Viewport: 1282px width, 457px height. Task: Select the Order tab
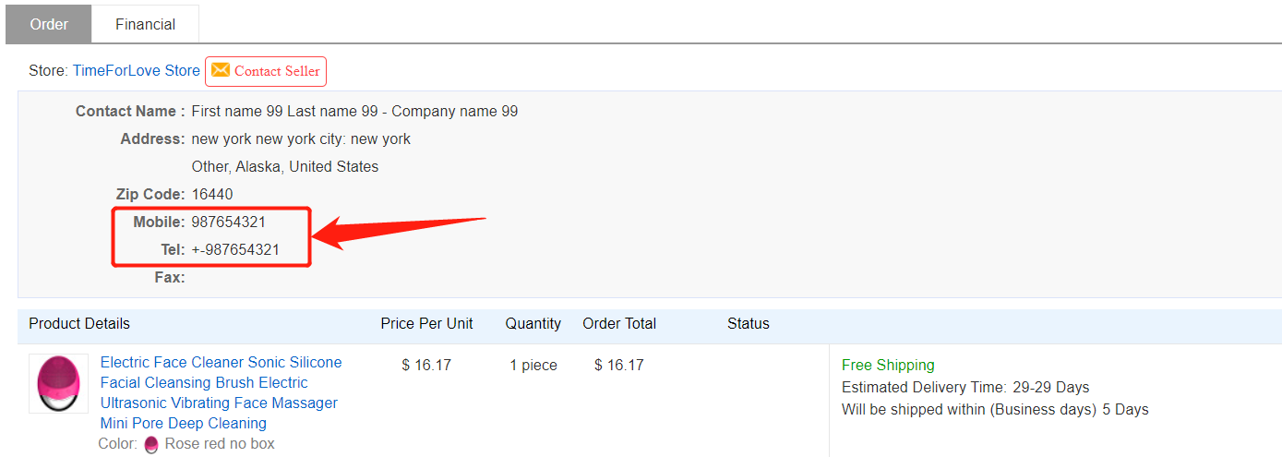pyautogui.click(x=49, y=24)
